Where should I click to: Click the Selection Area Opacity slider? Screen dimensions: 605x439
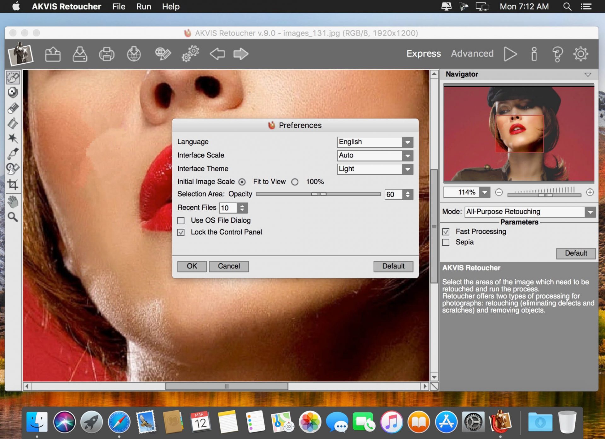(318, 194)
